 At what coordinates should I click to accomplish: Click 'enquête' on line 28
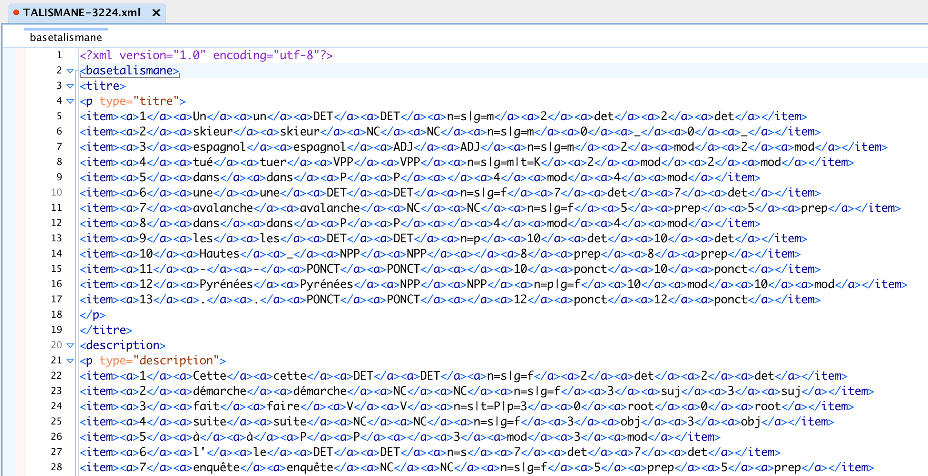(x=216, y=467)
